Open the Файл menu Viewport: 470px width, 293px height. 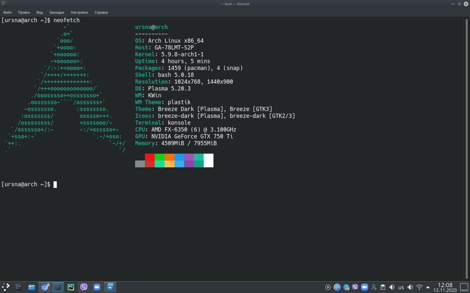tap(7, 12)
